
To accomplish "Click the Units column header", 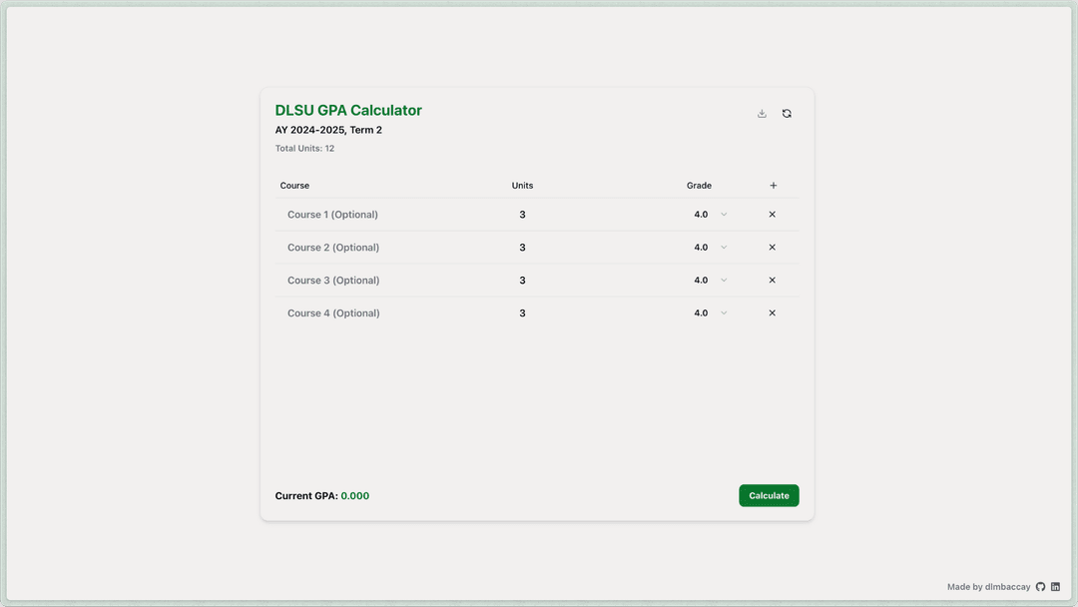I will (522, 186).
